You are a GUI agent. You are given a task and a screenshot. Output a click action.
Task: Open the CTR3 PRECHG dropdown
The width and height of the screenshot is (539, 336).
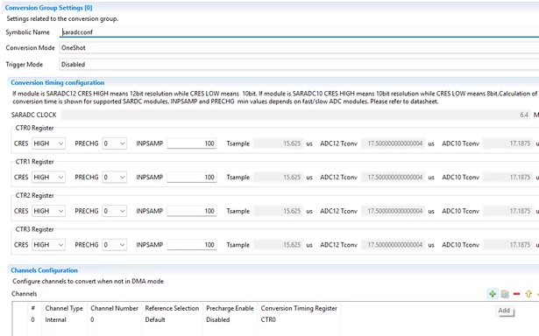pyautogui.click(x=115, y=245)
